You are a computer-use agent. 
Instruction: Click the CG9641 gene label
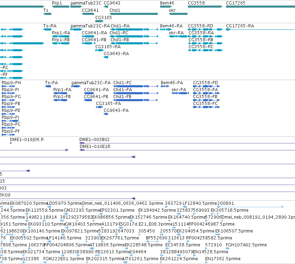90,10
